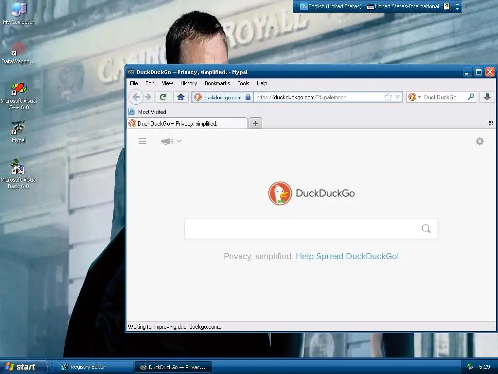Open the United States-International keyboard layout selector
This screenshot has height=374, width=498.
pyautogui.click(x=403, y=6)
